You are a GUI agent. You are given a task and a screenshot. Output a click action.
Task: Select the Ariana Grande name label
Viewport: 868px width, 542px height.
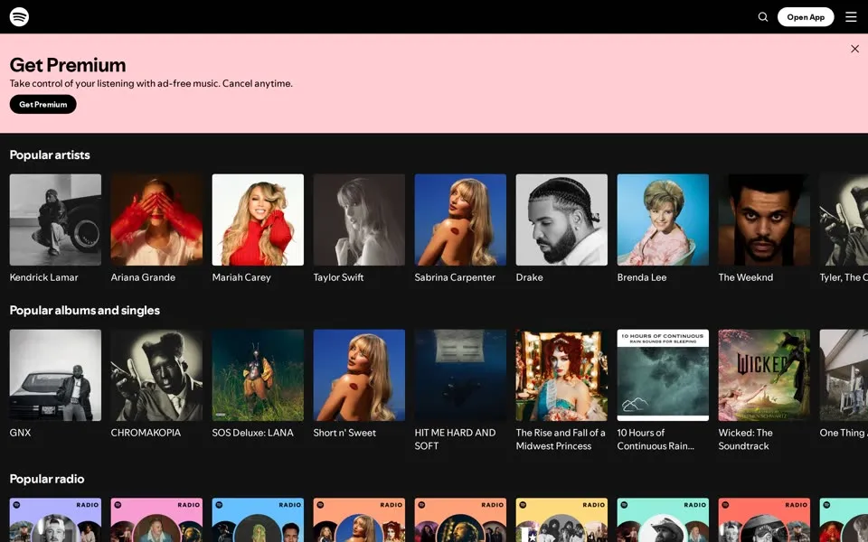143,277
